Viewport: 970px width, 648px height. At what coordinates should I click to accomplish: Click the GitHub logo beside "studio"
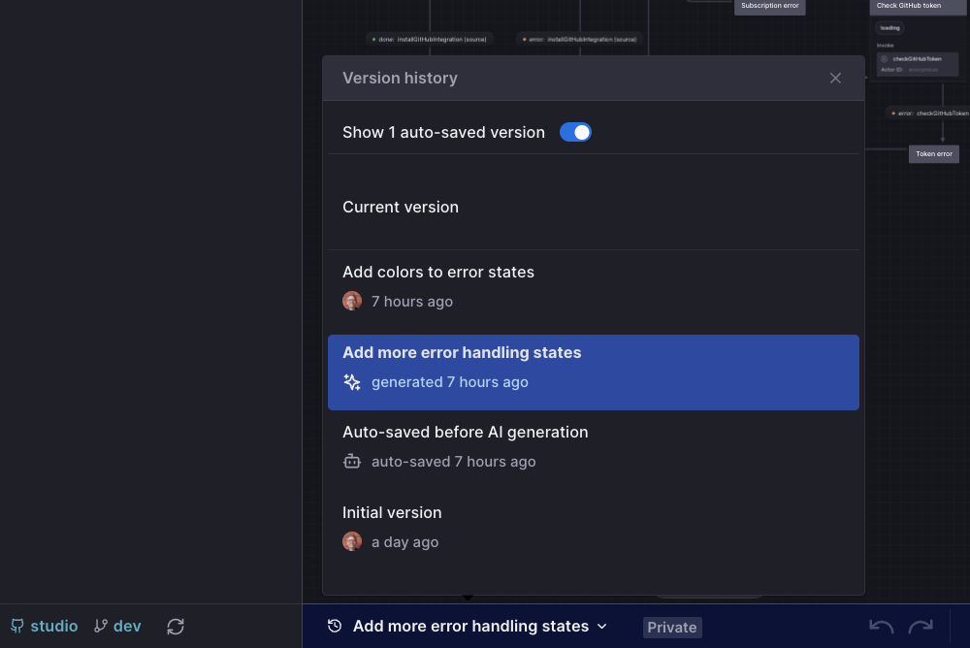click(x=16, y=626)
